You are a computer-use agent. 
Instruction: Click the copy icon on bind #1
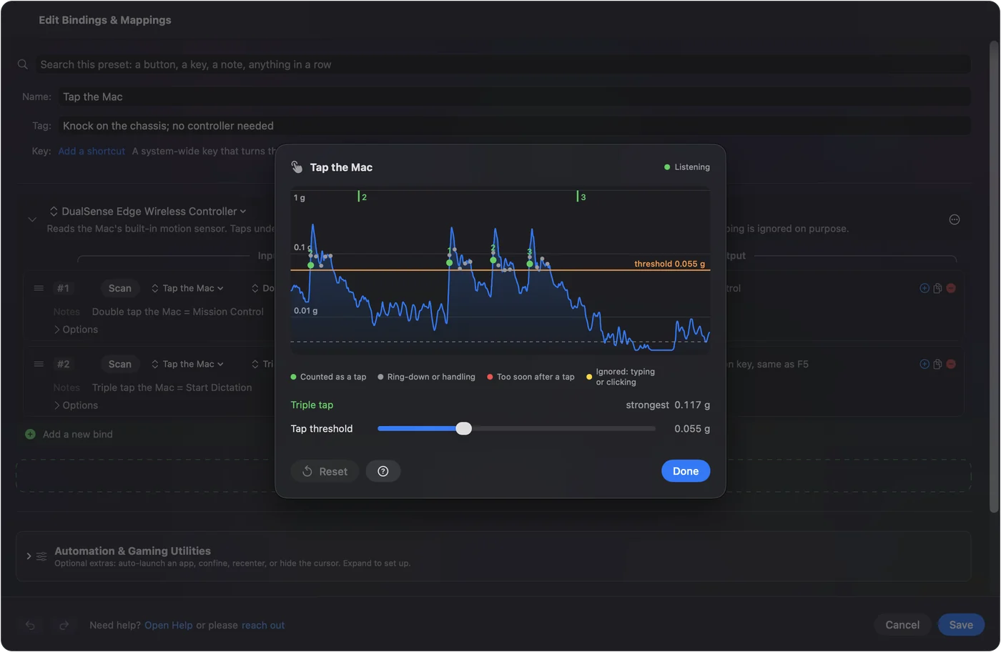tap(937, 288)
